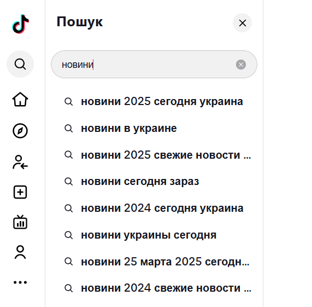The image size is (312, 307).
Task: Open the Explore compass icon
Action: click(20, 131)
